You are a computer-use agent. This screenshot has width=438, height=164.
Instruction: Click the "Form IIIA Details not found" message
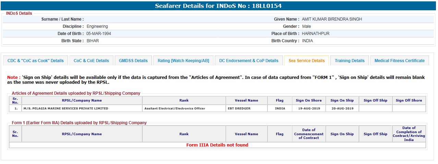[217, 145]
